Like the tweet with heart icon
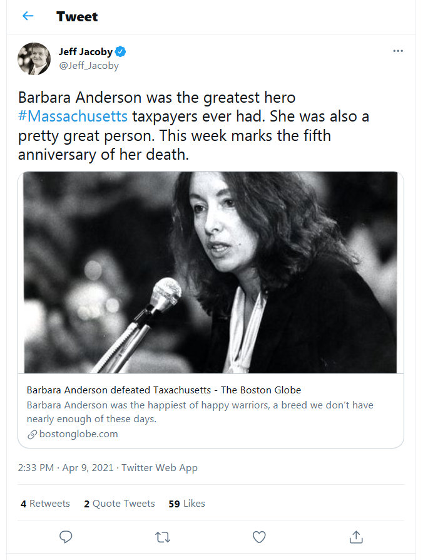This screenshot has height=560, width=423. [259, 537]
